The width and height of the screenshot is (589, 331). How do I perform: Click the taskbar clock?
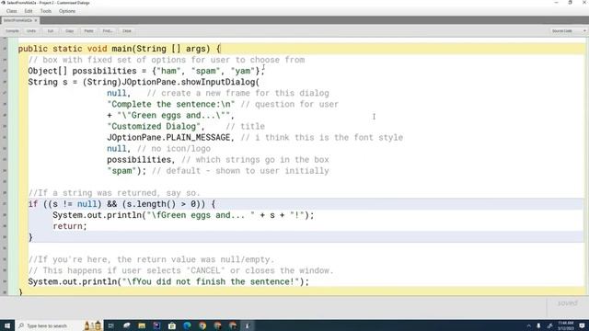pyautogui.click(x=565, y=325)
